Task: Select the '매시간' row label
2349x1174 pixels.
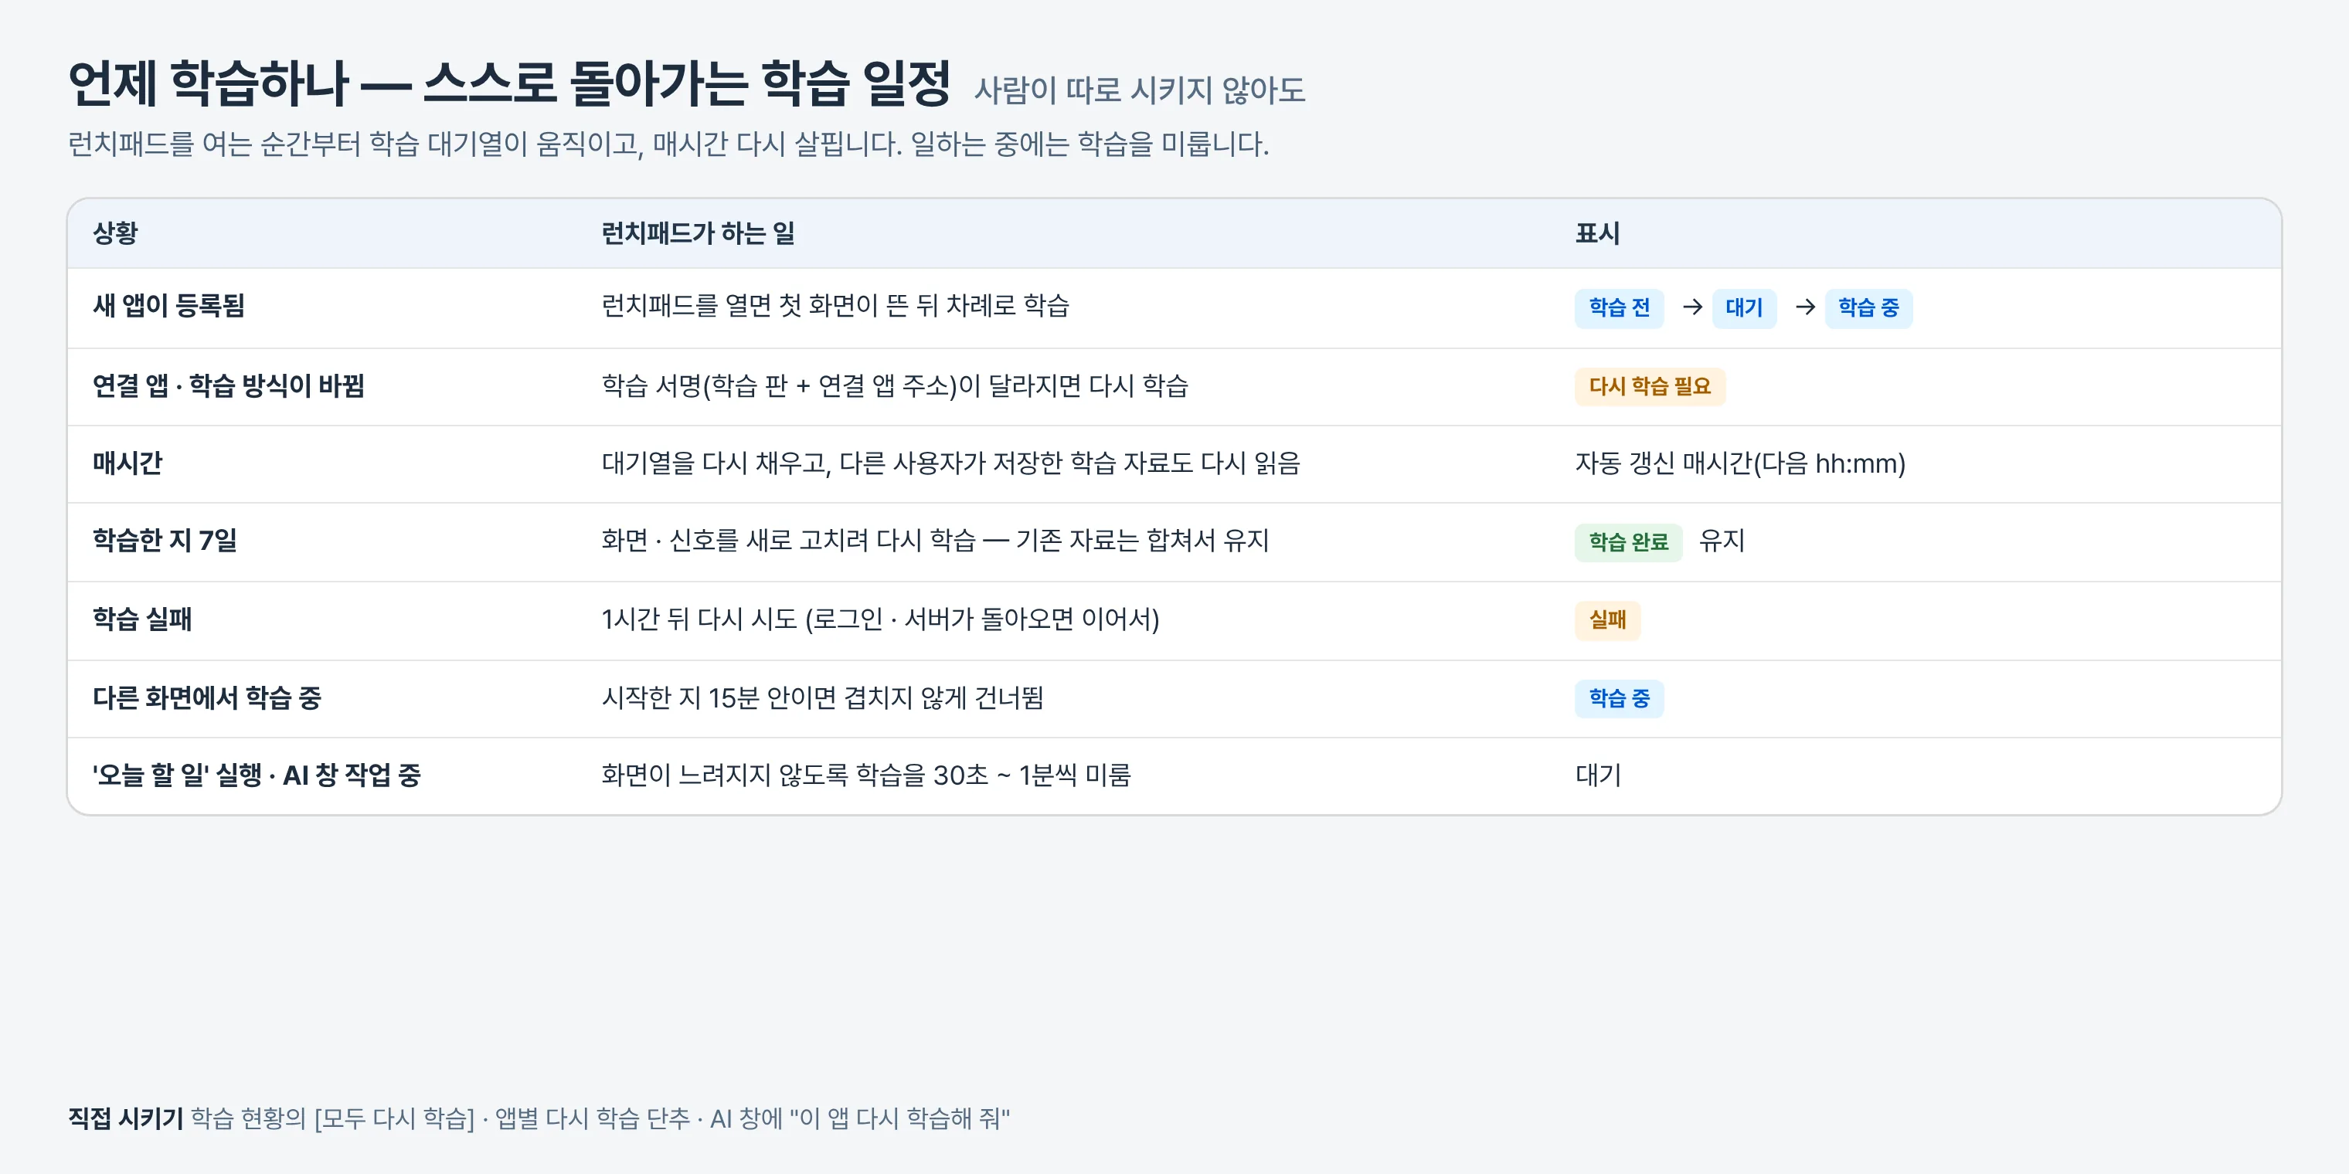Action: coord(127,463)
